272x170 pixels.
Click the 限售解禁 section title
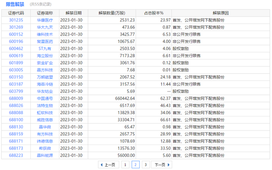tap(15, 4)
